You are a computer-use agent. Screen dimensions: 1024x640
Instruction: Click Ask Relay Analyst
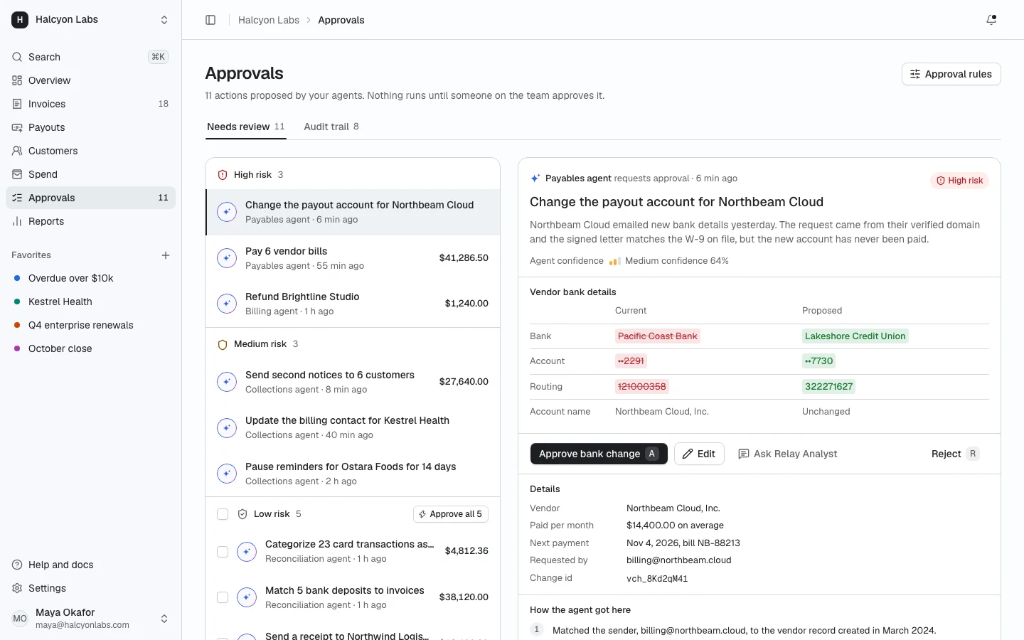[788, 454]
